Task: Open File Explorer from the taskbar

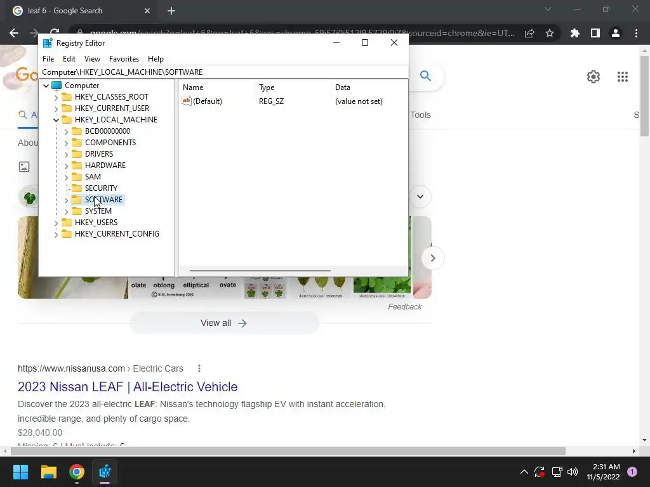Action: point(48,472)
